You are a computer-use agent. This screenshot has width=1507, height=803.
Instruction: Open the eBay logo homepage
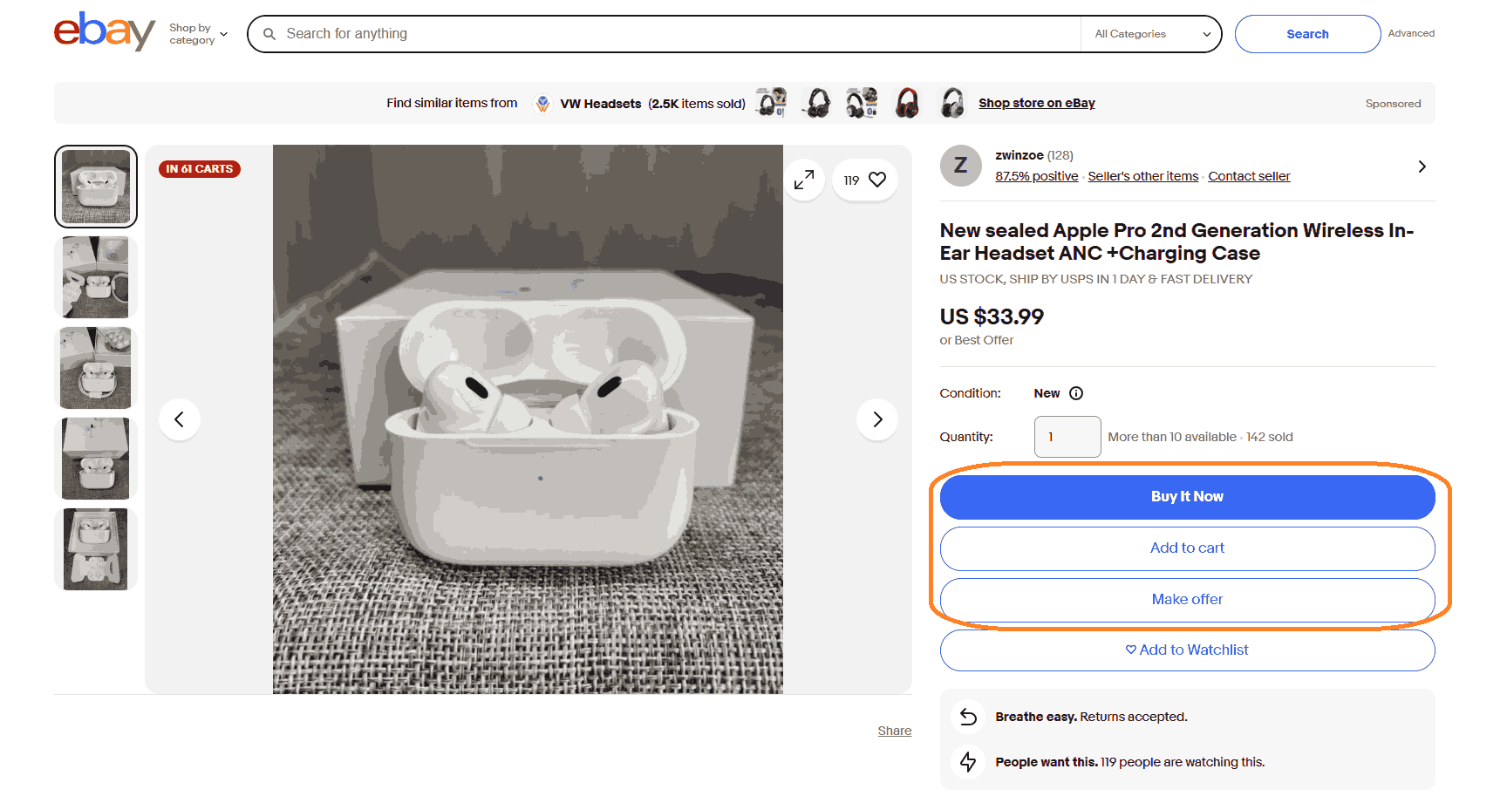(105, 31)
